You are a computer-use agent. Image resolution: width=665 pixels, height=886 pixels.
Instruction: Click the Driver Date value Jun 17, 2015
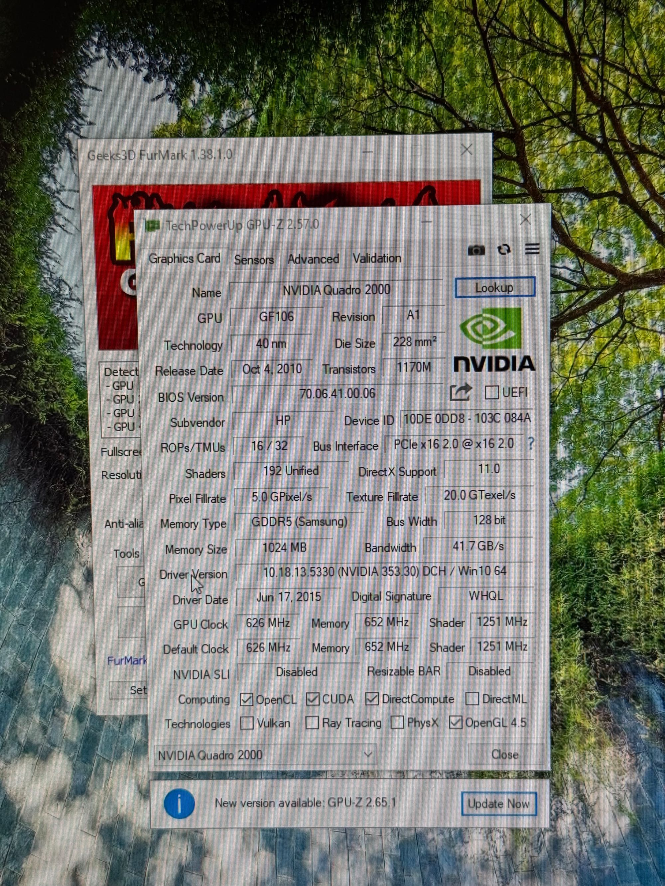(289, 598)
